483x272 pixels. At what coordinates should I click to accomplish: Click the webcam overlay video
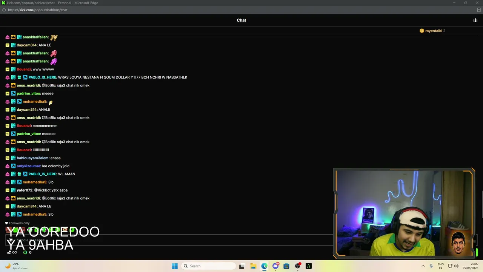(404, 213)
